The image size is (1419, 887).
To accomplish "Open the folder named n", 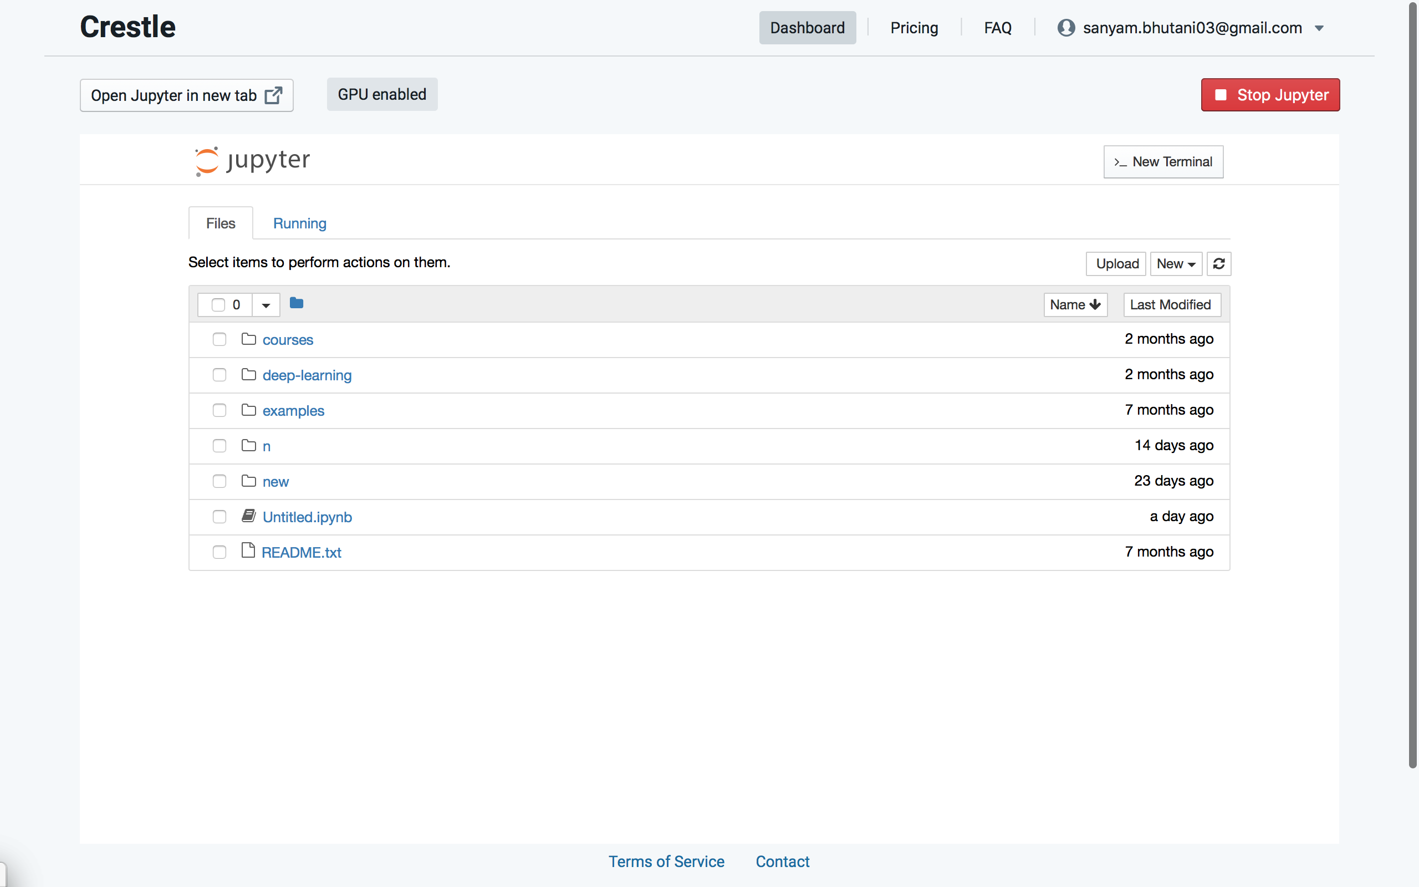I will [266, 446].
